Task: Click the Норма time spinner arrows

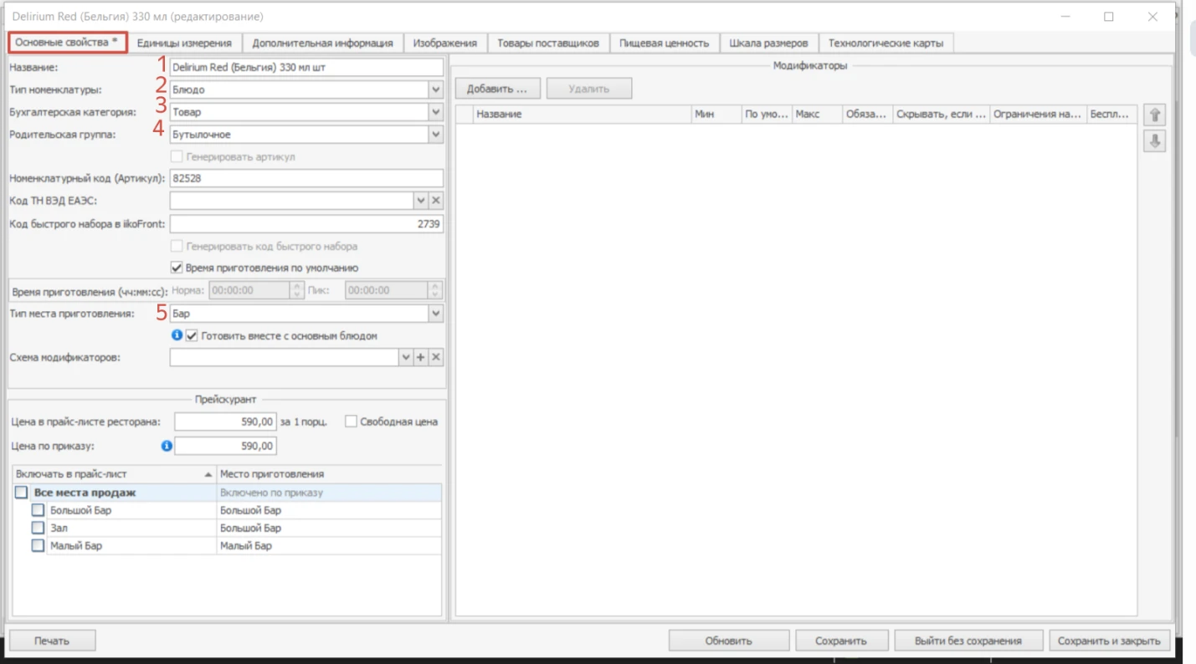Action: (x=296, y=290)
